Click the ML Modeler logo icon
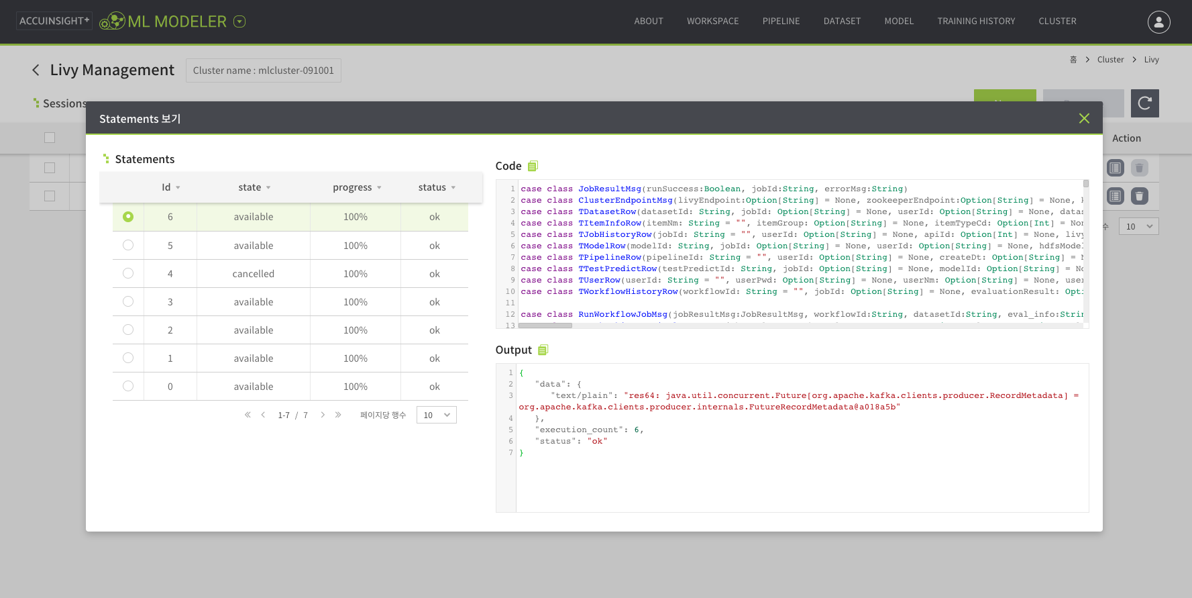The width and height of the screenshot is (1192, 598). pos(113,21)
